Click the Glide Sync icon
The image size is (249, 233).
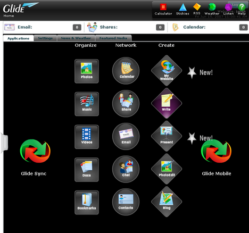click(x=35, y=151)
